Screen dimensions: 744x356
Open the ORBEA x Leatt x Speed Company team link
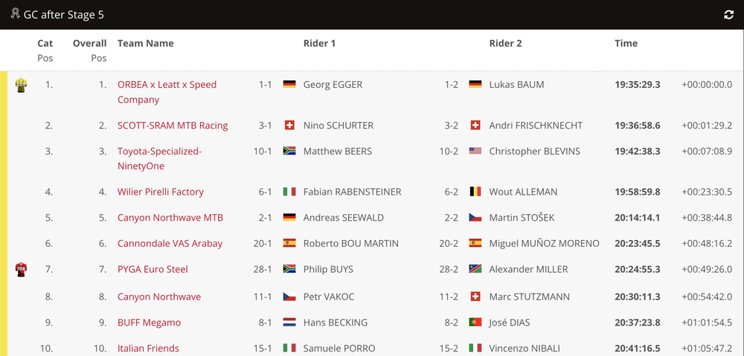point(167,92)
